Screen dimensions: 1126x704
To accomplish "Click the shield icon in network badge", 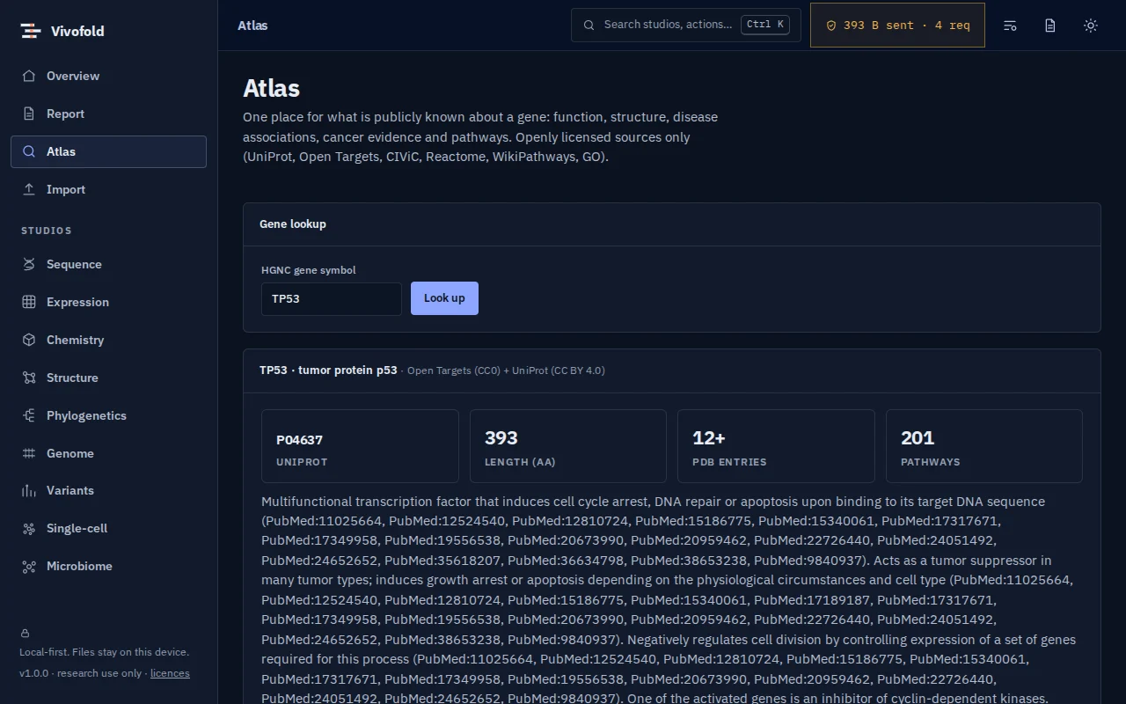I will pos(831,26).
